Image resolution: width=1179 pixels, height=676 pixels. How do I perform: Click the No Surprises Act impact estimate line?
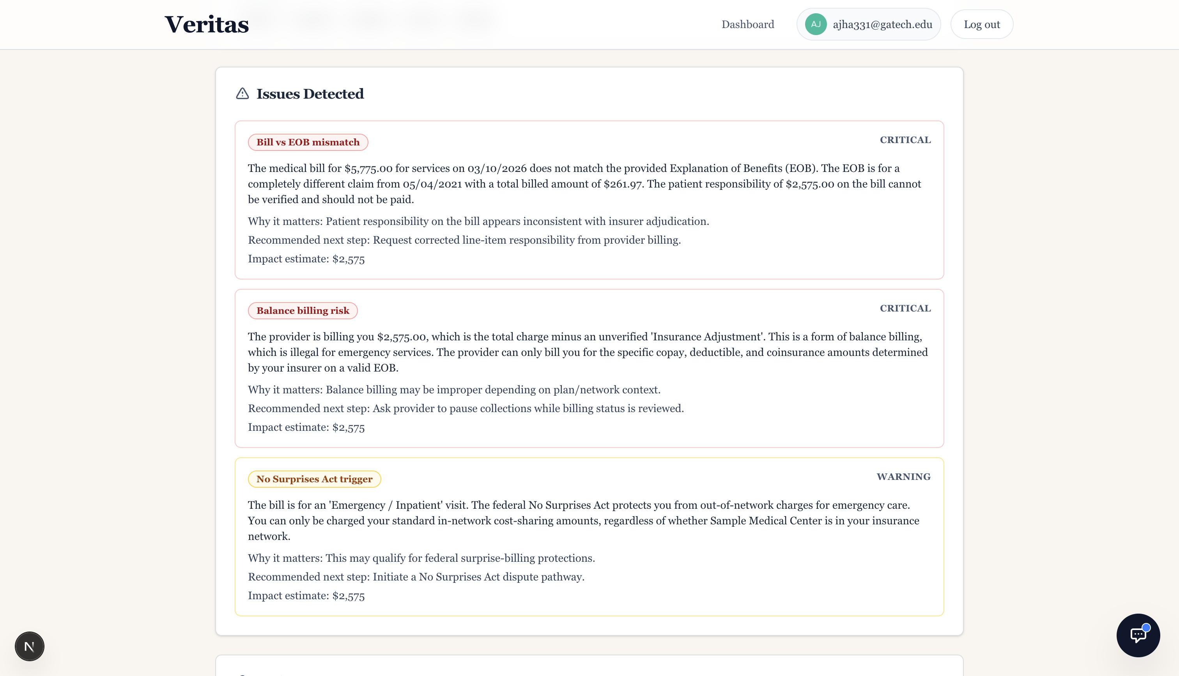(x=306, y=596)
